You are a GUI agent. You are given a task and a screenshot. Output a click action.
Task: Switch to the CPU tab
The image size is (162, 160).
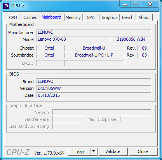pyautogui.click(x=13, y=17)
